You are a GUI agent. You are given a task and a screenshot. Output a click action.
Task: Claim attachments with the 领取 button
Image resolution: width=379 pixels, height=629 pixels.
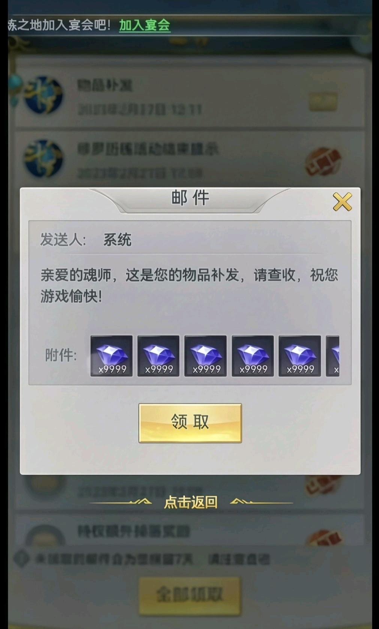coord(190,423)
